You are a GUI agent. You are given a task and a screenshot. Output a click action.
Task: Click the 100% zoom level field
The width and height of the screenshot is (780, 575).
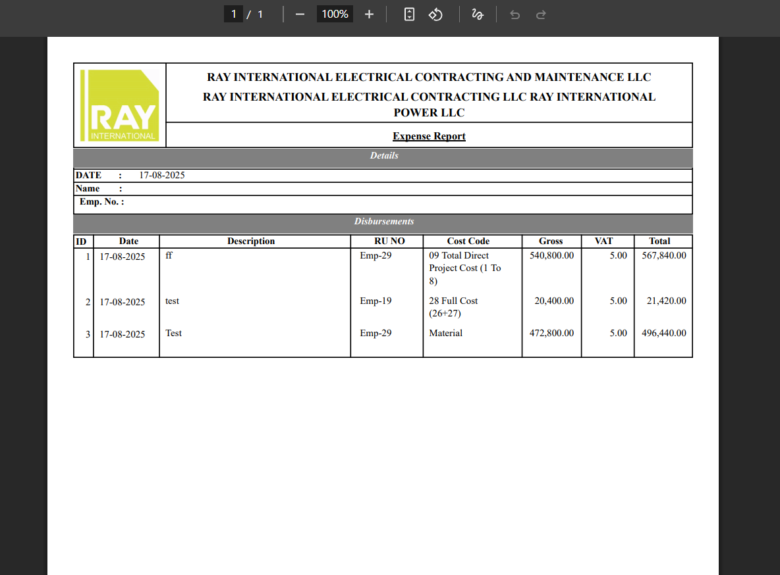(335, 14)
